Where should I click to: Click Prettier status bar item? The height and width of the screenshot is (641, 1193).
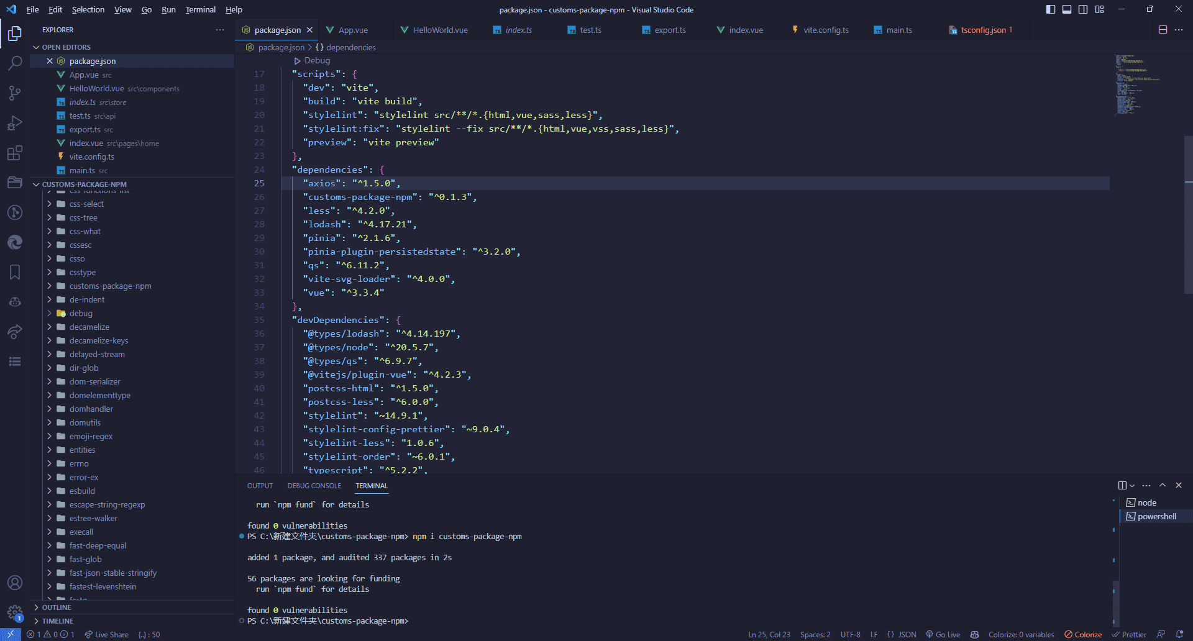1129,634
